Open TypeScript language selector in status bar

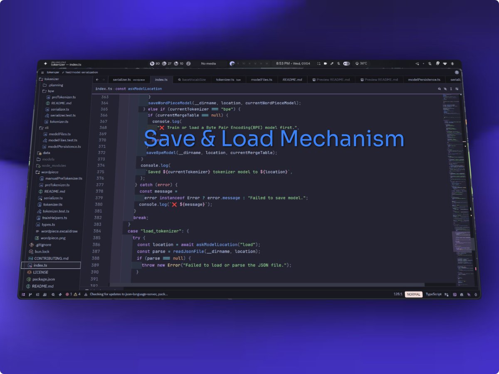(433, 294)
